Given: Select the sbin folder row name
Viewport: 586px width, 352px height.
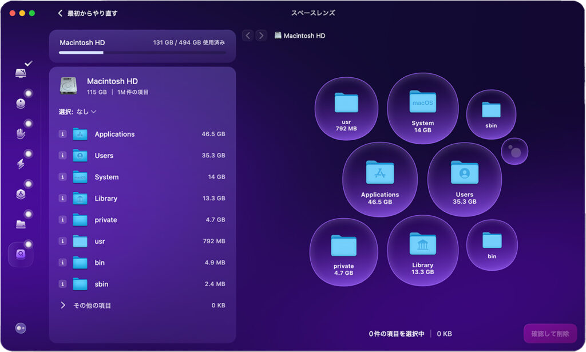Looking at the screenshot, I should [x=102, y=284].
